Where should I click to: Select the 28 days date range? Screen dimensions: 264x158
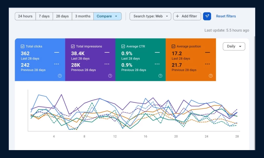coord(62,16)
